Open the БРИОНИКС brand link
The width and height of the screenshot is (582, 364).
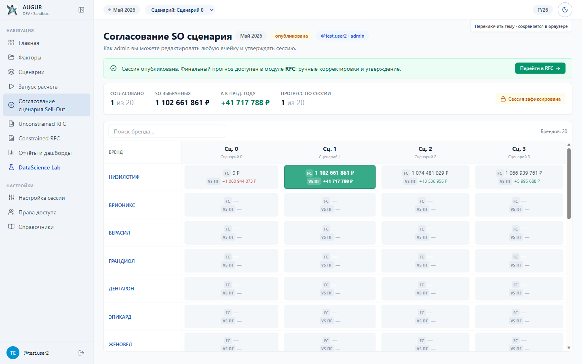tap(122, 205)
